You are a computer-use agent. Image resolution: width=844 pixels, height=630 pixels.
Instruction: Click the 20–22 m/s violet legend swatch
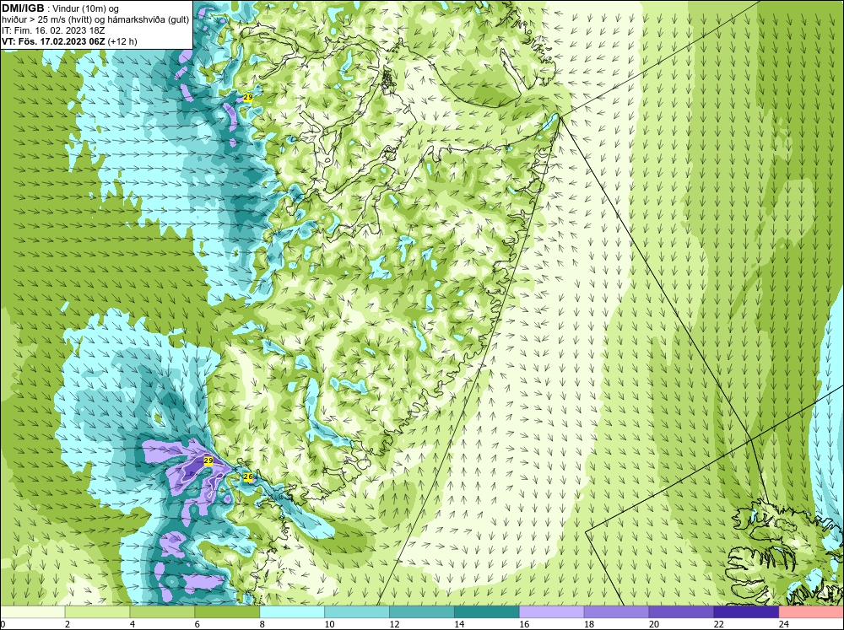pos(681,612)
